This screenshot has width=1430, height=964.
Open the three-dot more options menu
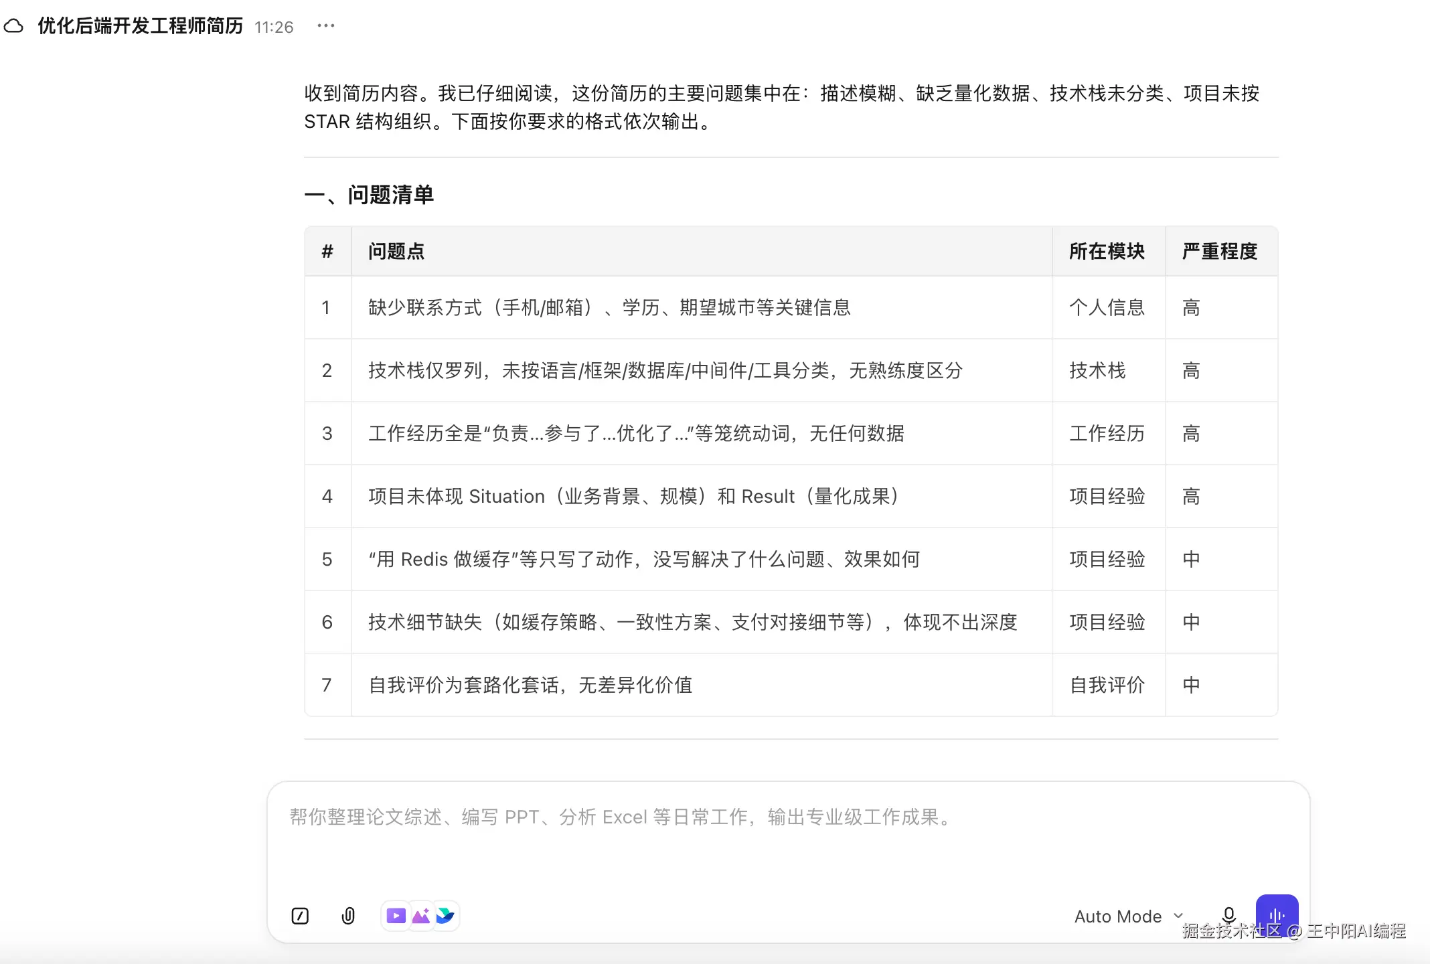pyautogui.click(x=326, y=26)
